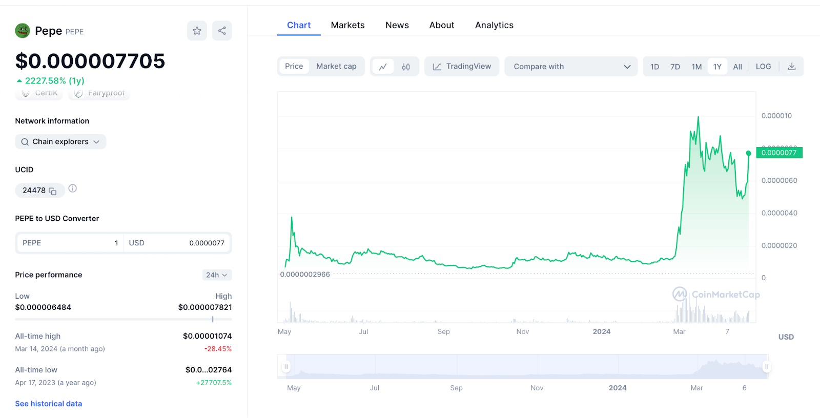Click the 0.0000002966 chart baseline label
Viewport: 820px width, 418px height.
(305, 274)
